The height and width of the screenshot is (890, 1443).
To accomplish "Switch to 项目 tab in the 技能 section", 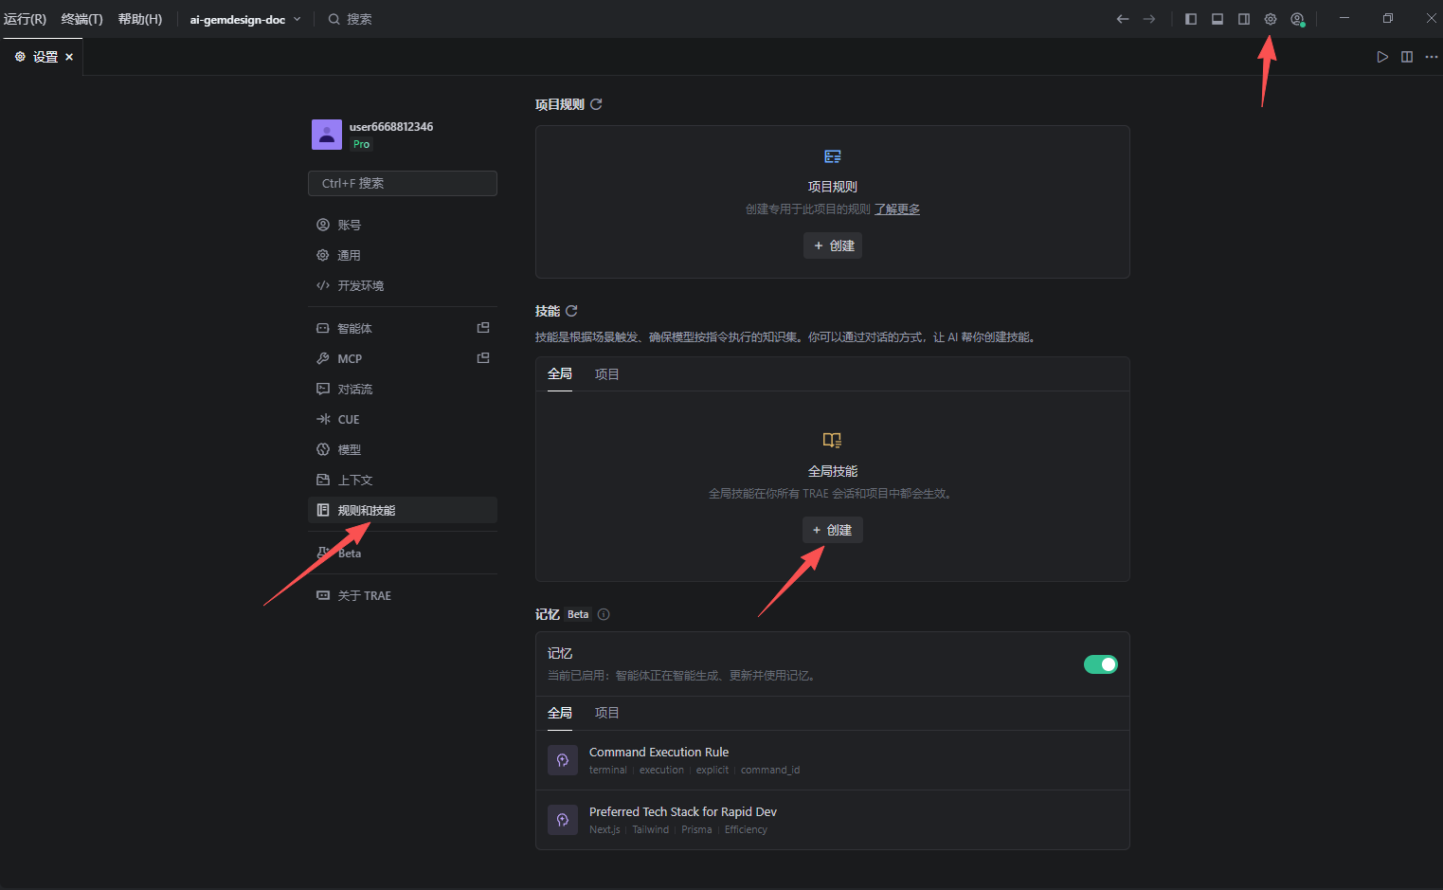I will (606, 374).
